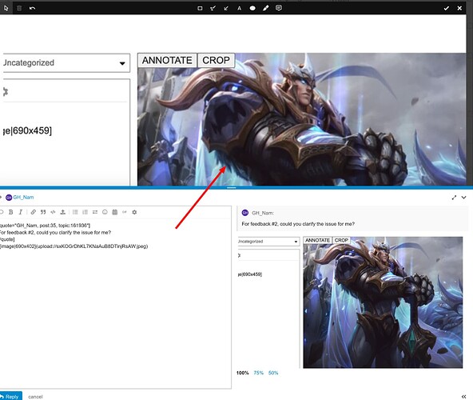
Task: Click ANNOTATE button in the preview pane
Action: pyautogui.click(x=318, y=240)
